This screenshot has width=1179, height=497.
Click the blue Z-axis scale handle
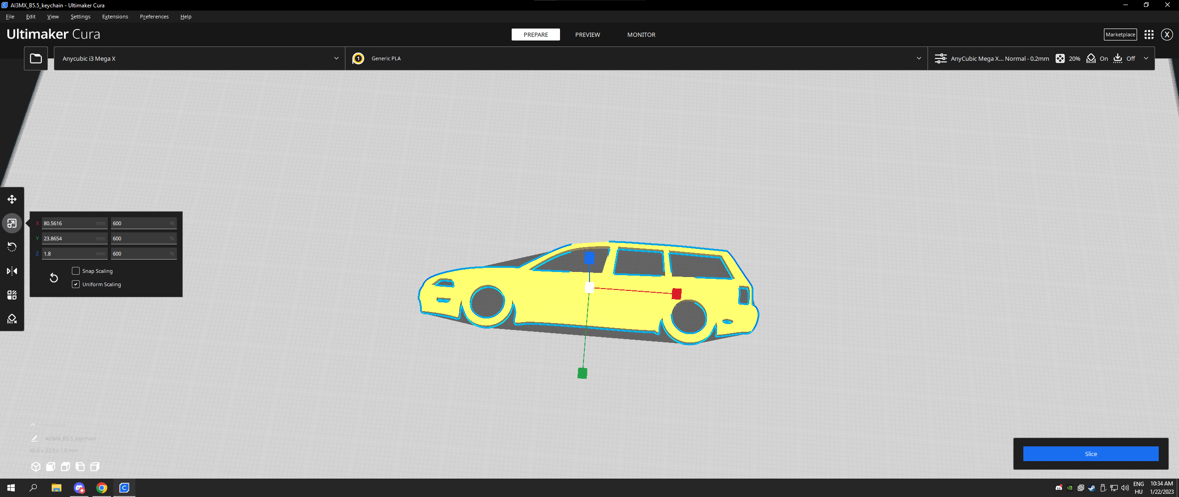[589, 258]
